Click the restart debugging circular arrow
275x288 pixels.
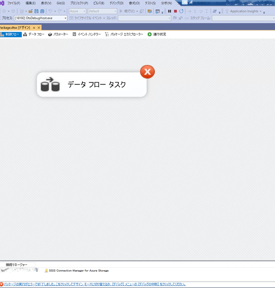(x=181, y=11)
